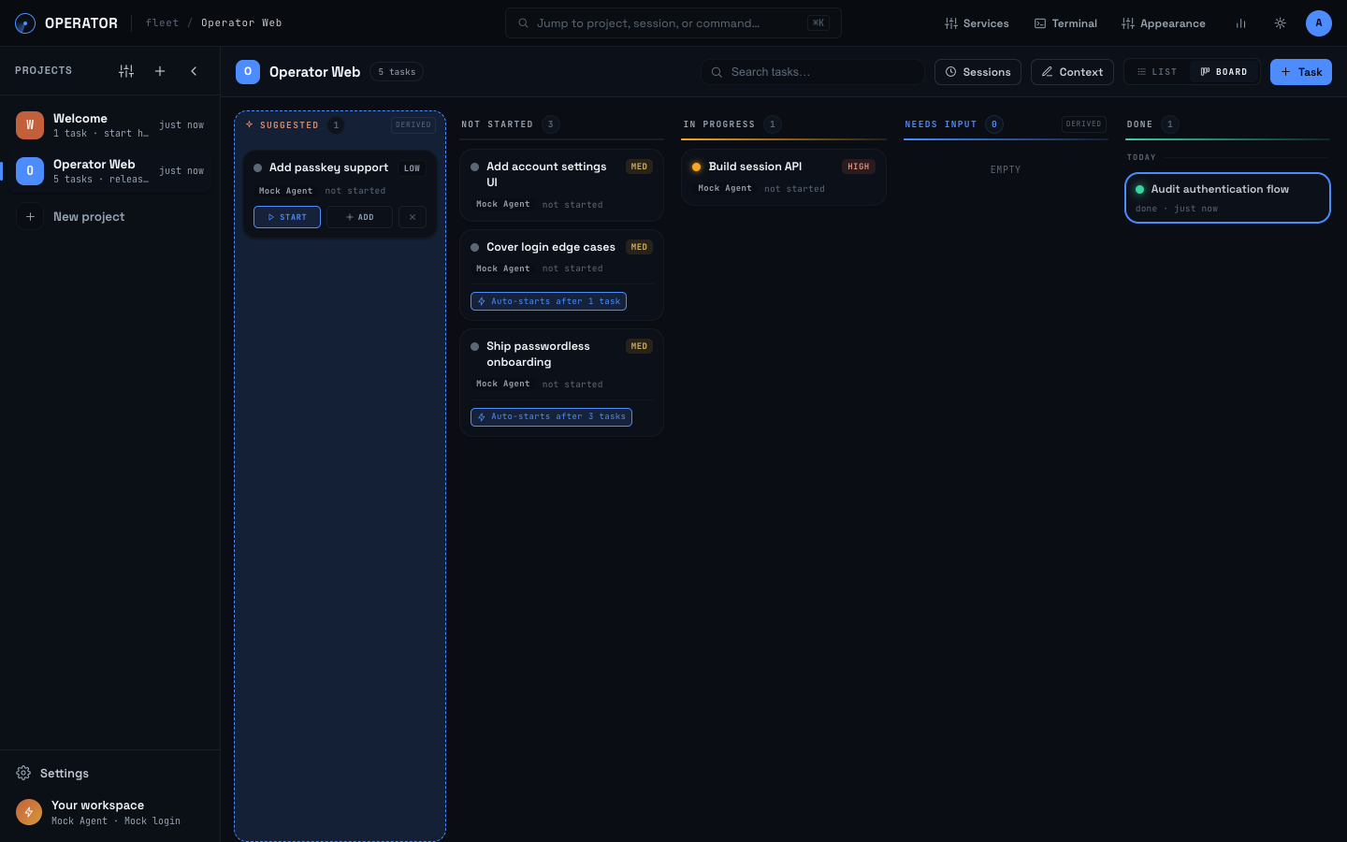Open project filter sliders icon

(x=126, y=71)
